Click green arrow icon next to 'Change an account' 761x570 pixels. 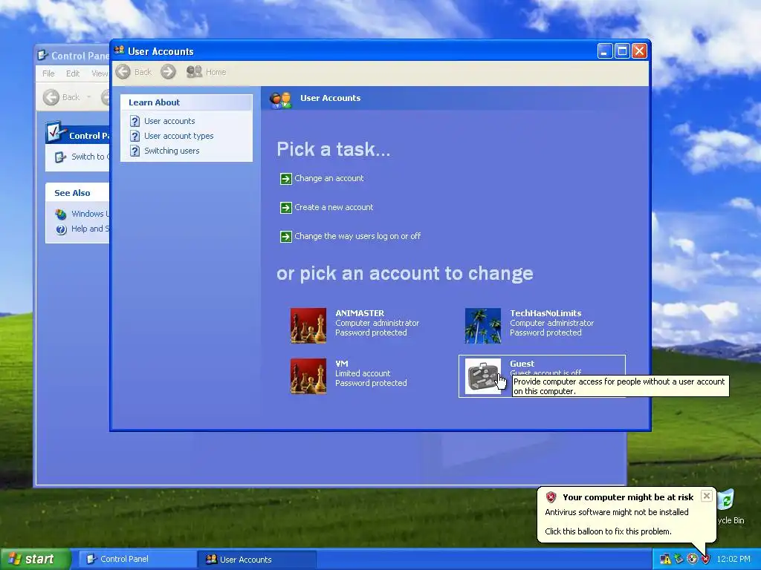pos(286,179)
